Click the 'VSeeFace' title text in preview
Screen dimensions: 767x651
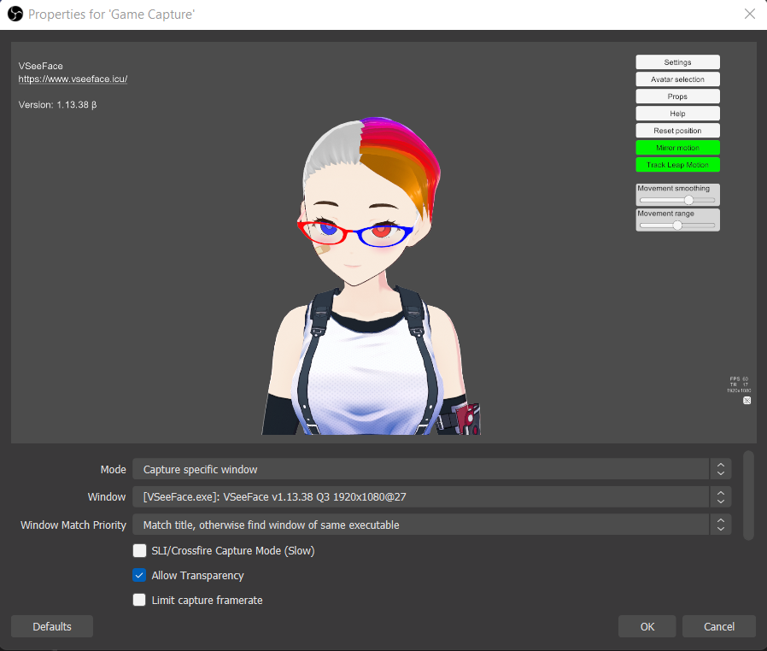click(x=41, y=66)
